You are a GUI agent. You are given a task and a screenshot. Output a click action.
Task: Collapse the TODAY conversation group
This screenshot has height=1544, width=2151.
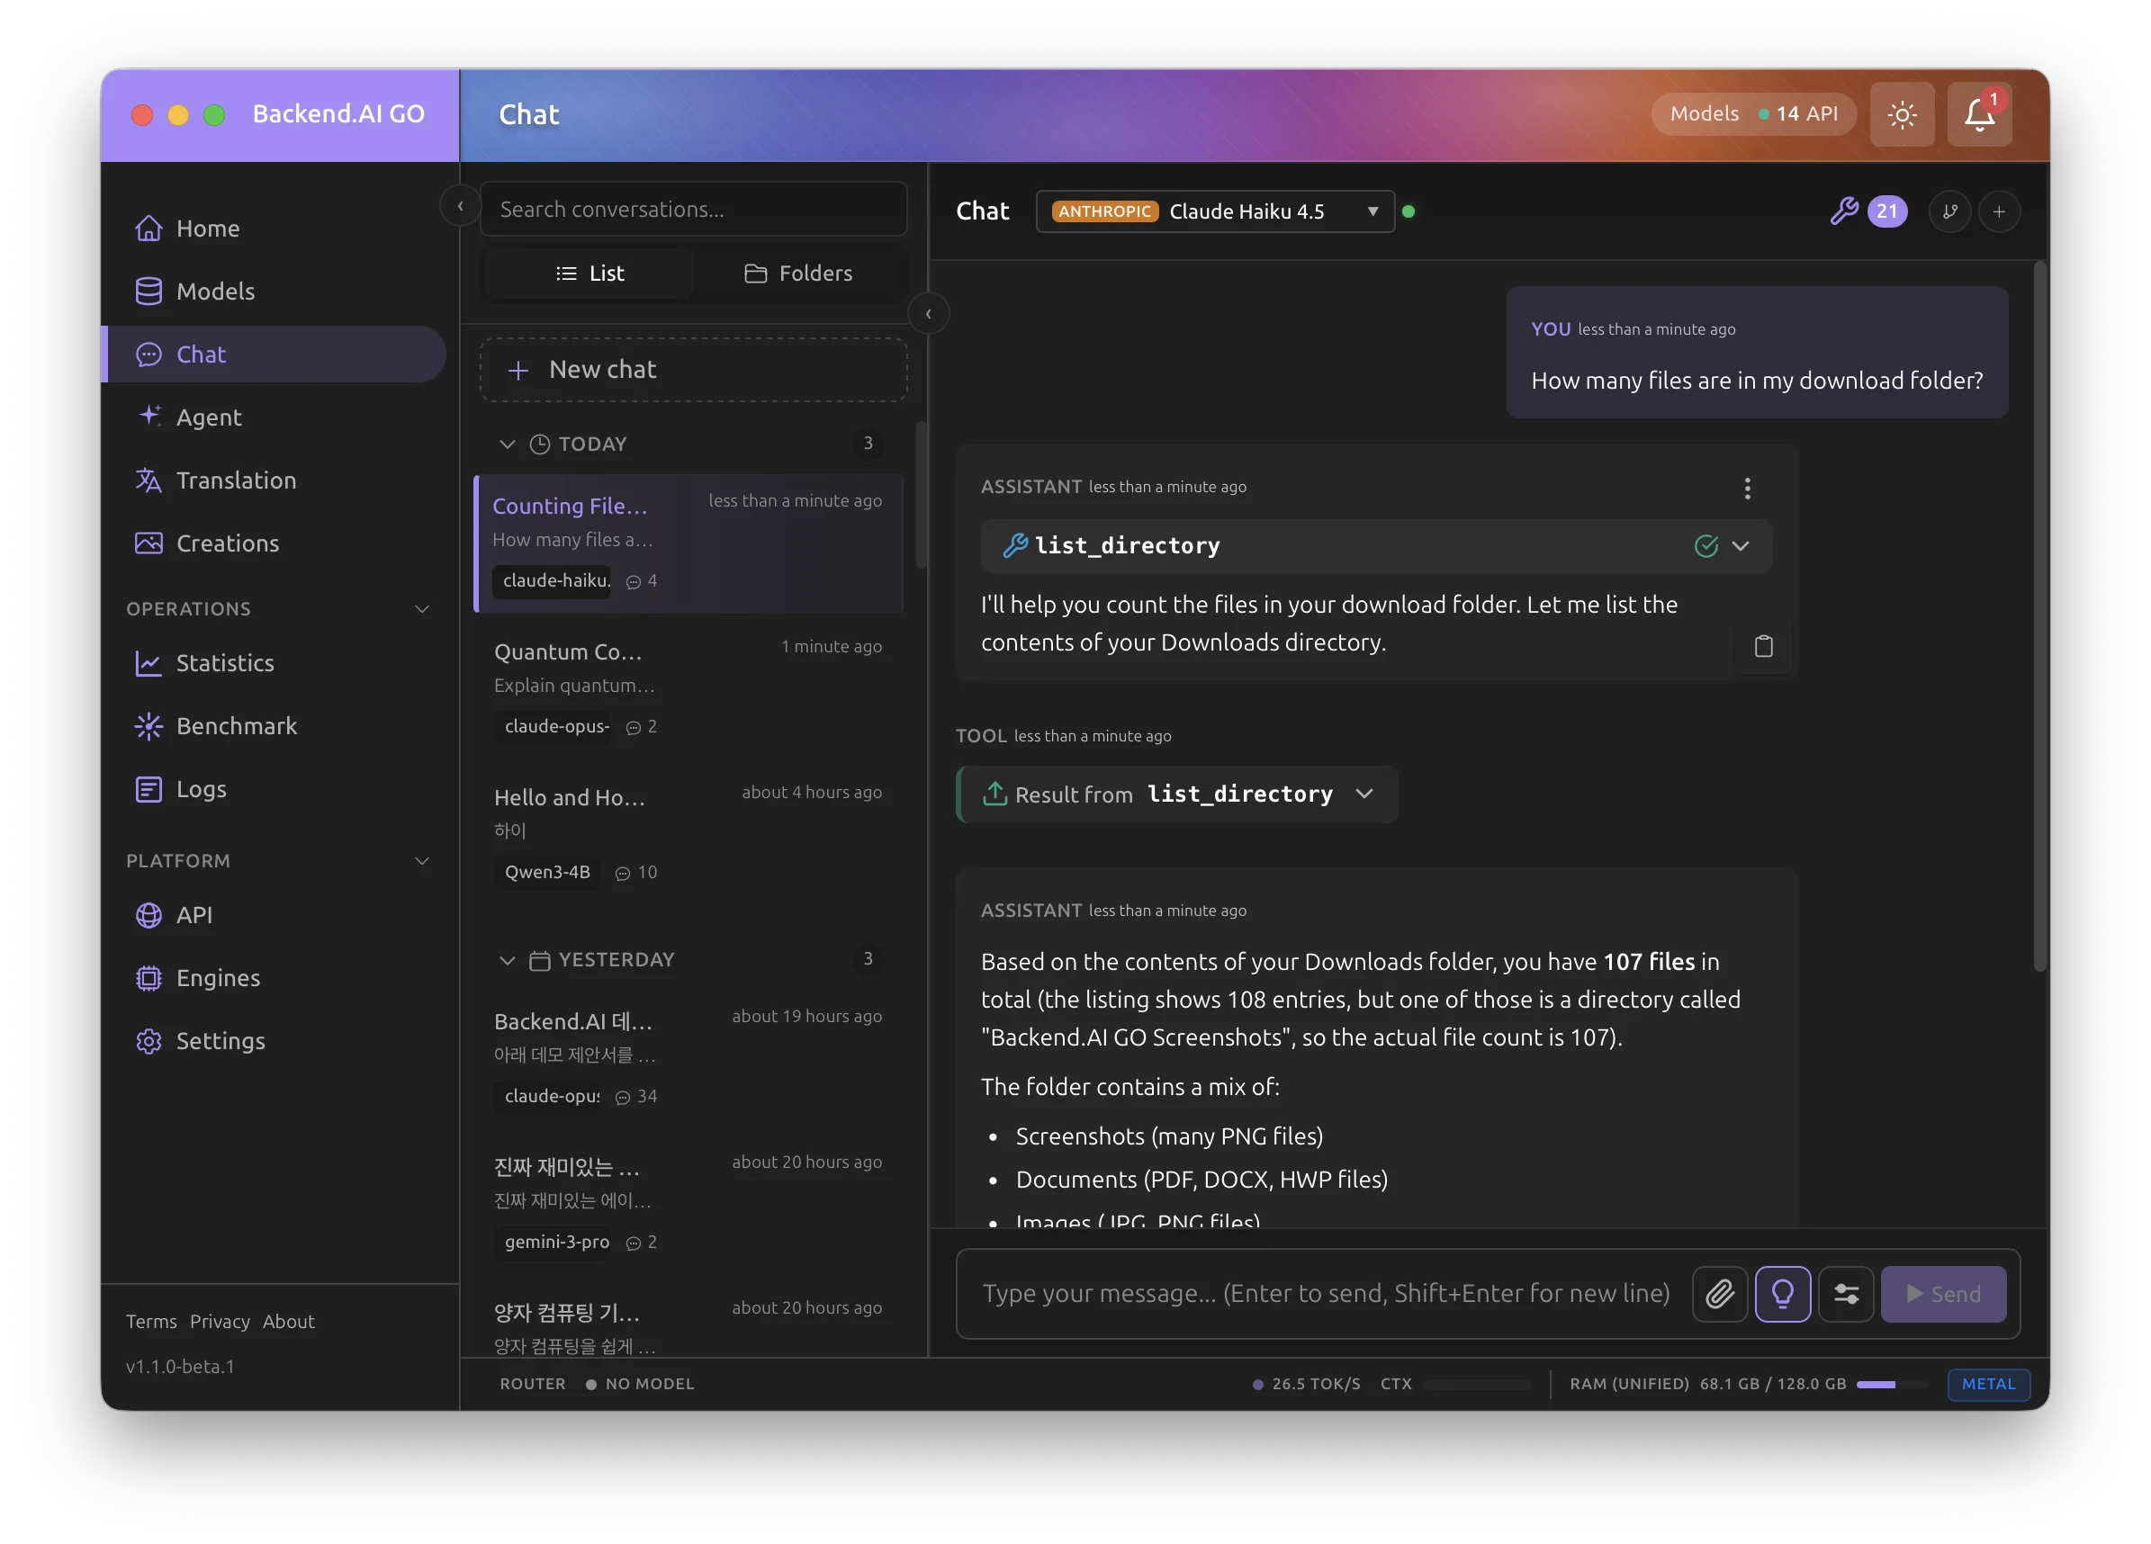508,444
